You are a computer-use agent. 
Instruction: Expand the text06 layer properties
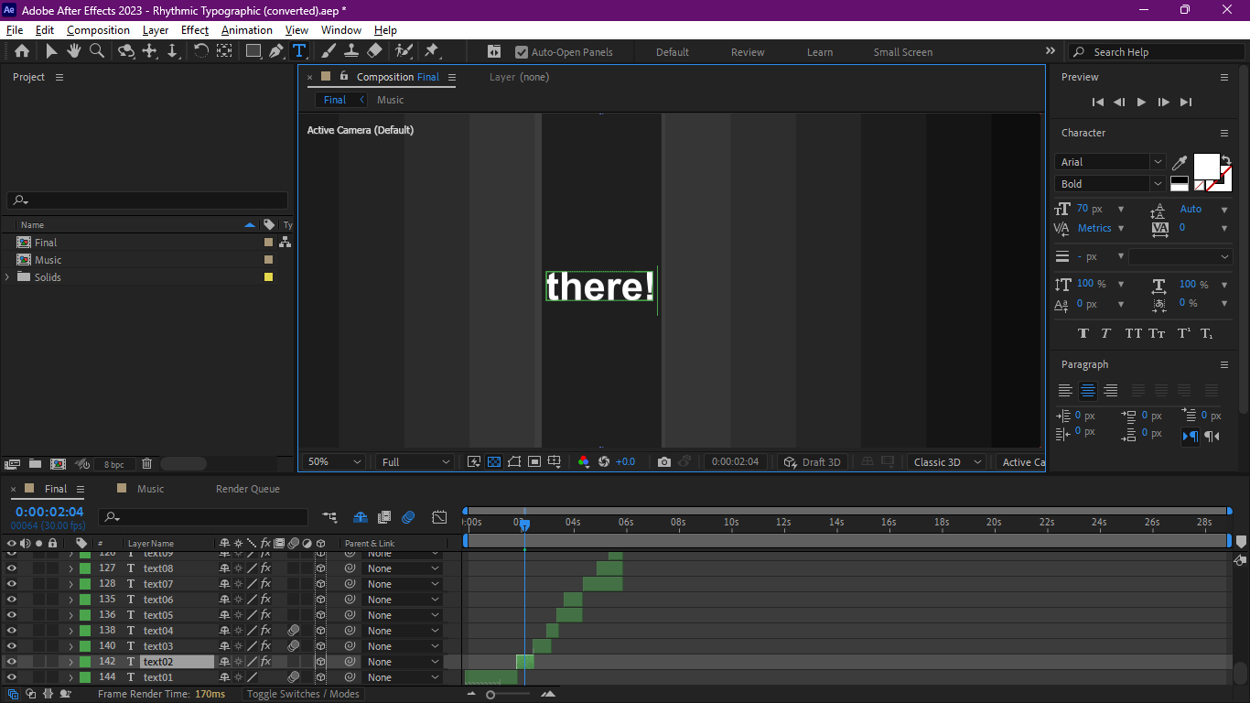click(70, 600)
